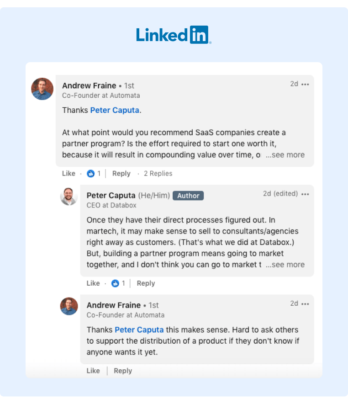Open the three-dot menu on Andrew's top comment
348x404 pixels.
[305, 84]
